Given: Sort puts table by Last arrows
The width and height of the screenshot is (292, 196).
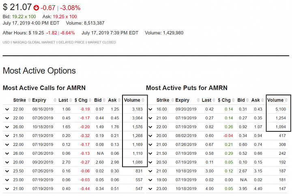Looking at the screenshot, I should point(214,100).
